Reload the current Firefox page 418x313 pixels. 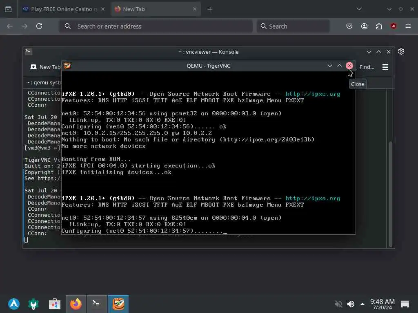pyautogui.click(x=39, y=26)
